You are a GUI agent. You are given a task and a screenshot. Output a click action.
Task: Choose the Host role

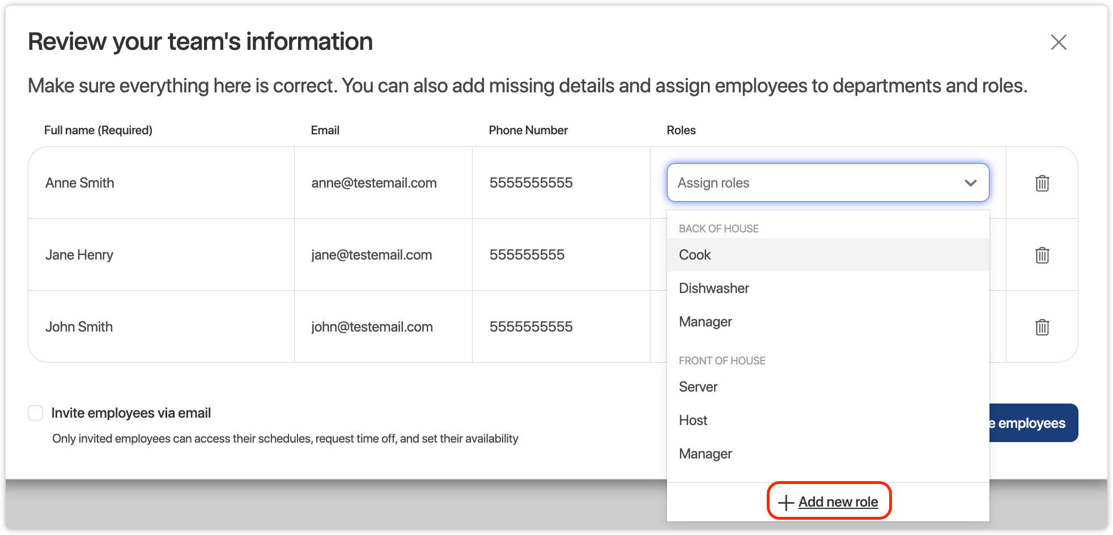point(693,421)
